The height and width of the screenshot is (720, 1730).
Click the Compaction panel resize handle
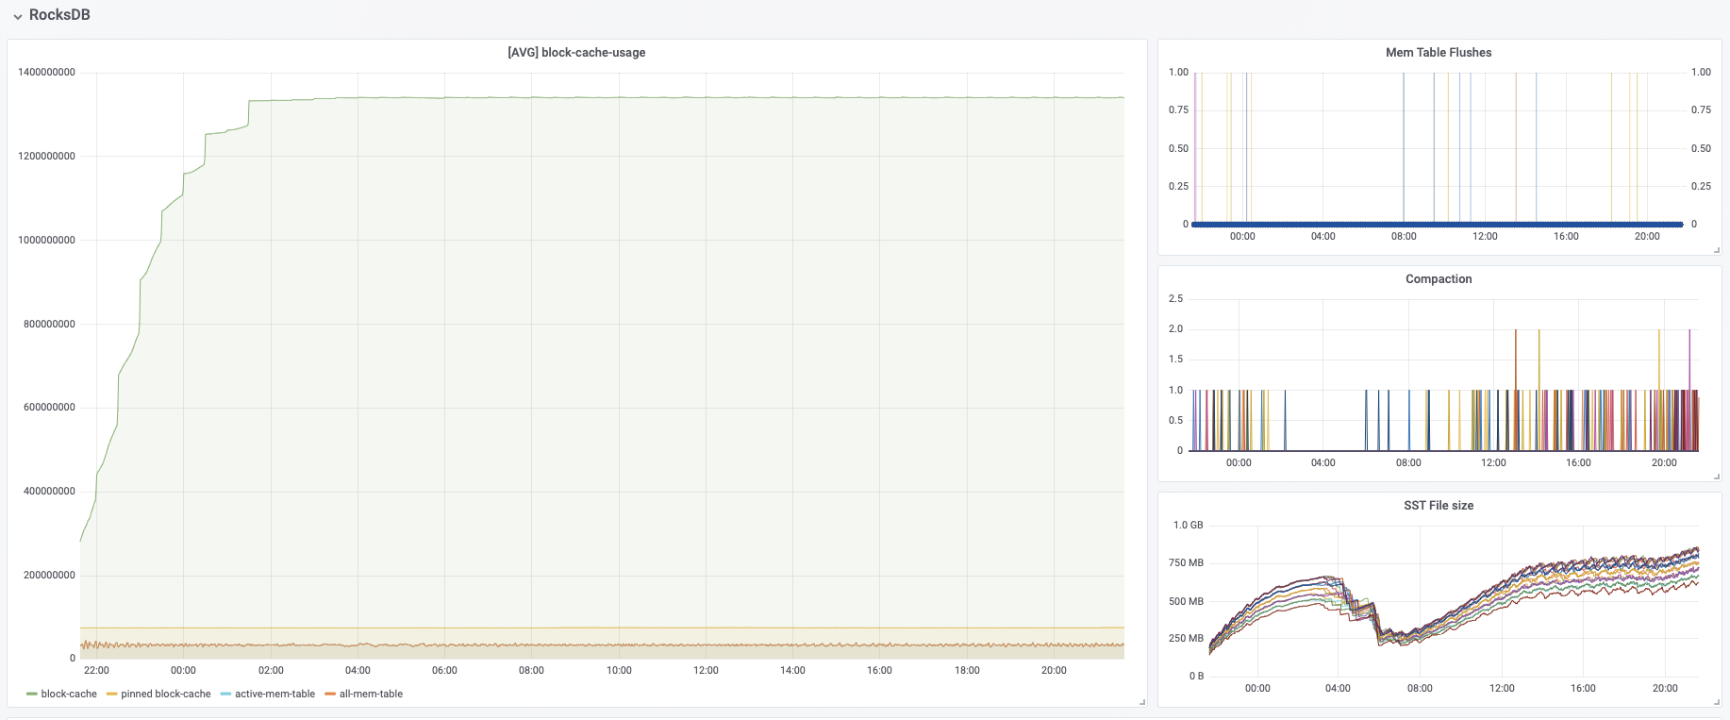(1716, 477)
